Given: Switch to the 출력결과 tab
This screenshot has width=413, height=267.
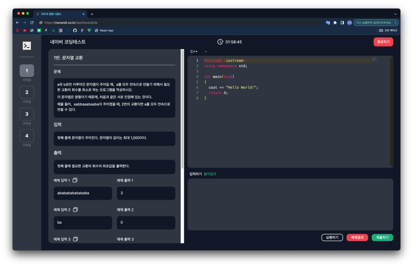Looking at the screenshot, I should (210, 174).
